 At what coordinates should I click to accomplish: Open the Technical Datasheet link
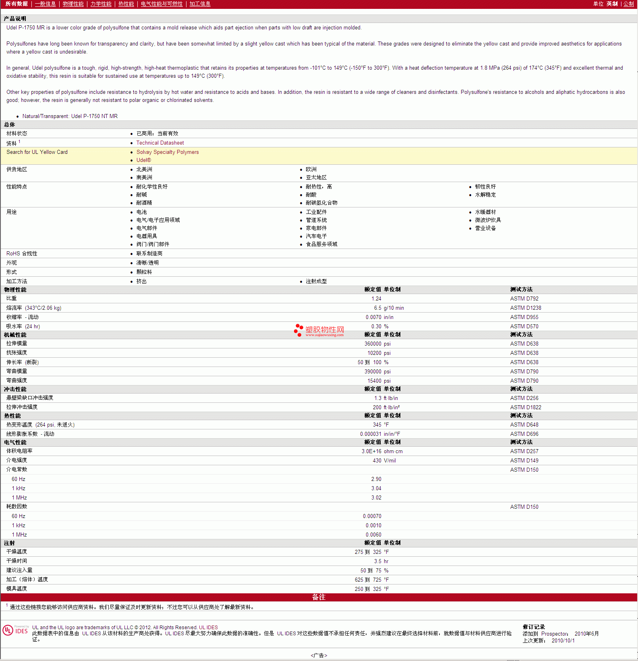click(x=160, y=143)
